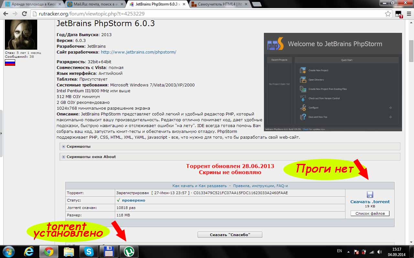This screenshot has width=414, height=258.
Task: Go back to the previous page
Action: [5, 14]
